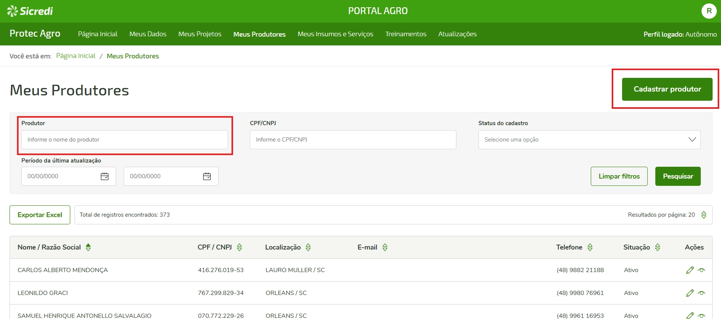Image resolution: width=721 pixels, height=319 pixels.
Task: Open the start date calendar picker
Action: (105, 176)
